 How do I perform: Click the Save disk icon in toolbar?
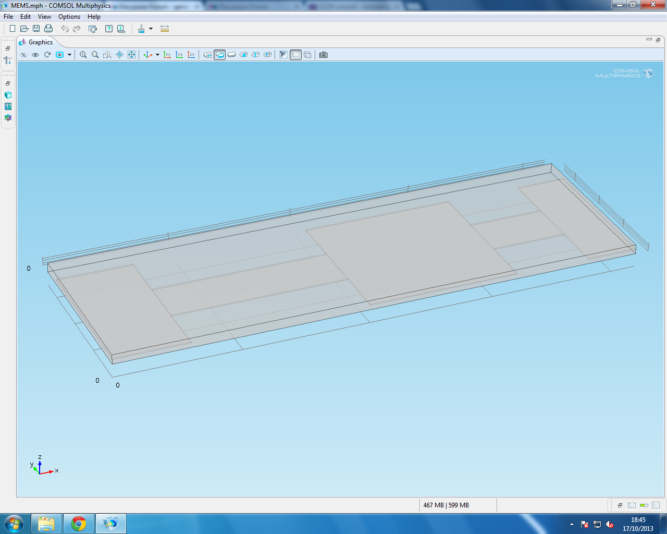[x=36, y=29]
